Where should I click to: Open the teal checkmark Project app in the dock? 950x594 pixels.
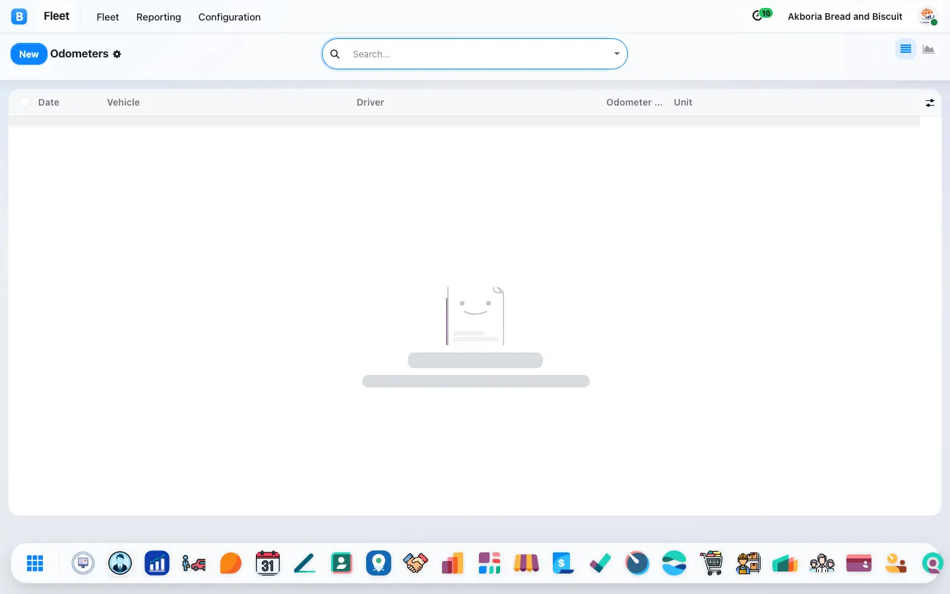click(600, 563)
